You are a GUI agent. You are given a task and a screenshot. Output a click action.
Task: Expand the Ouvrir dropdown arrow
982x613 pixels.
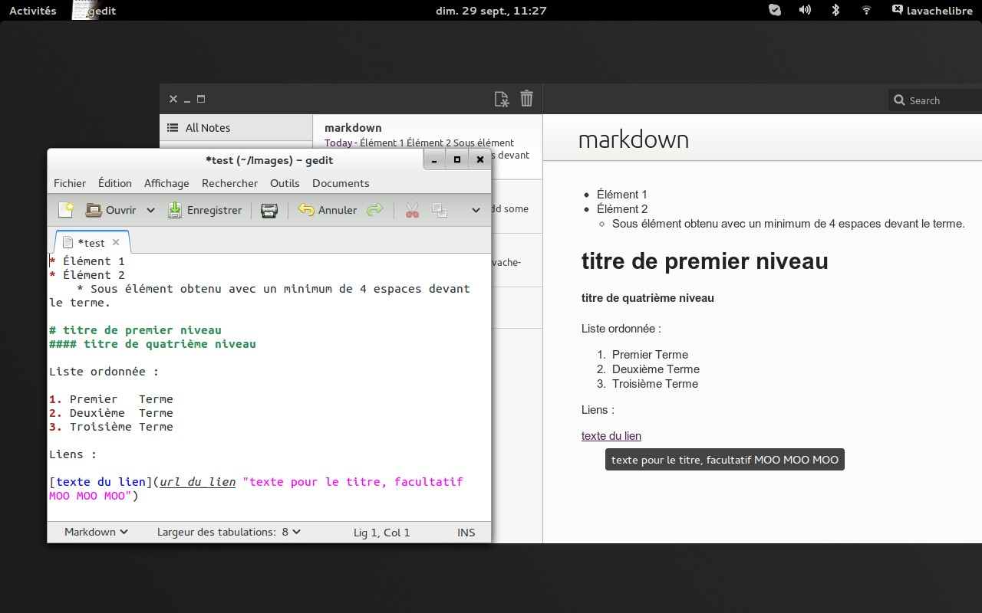click(150, 209)
